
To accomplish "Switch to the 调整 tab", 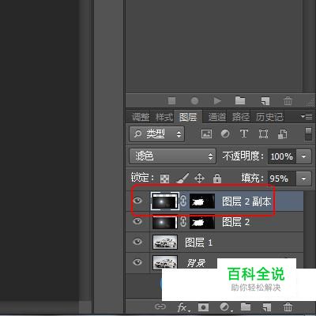I will [x=141, y=117].
